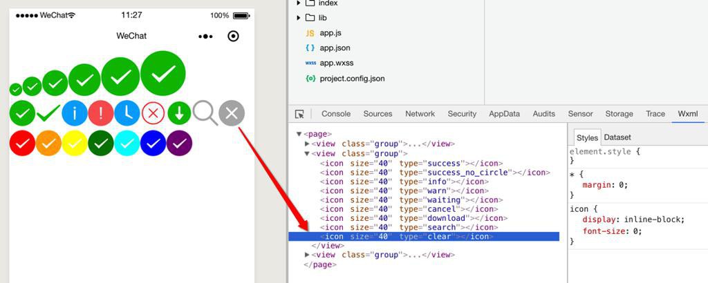Click the green checkmark without circle icon
The width and height of the screenshot is (708, 283).
[48, 113]
